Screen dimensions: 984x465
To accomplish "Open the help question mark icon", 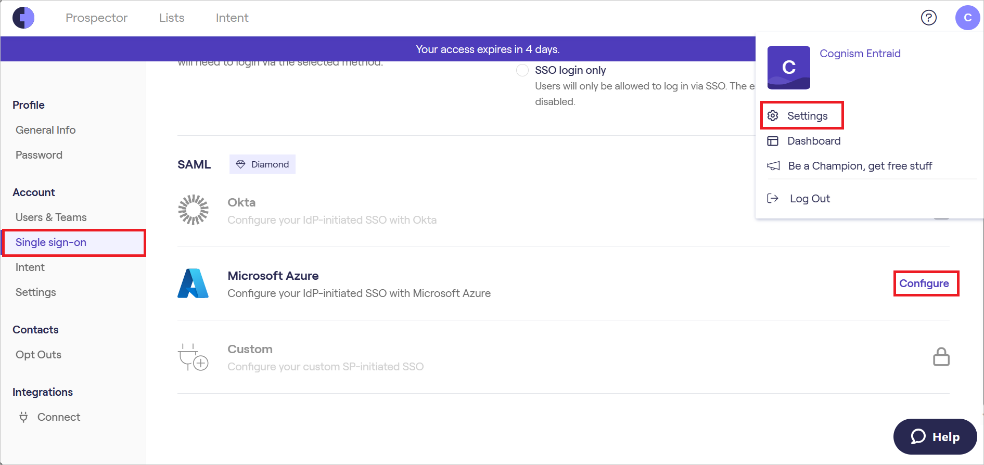I will pos(929,18).
